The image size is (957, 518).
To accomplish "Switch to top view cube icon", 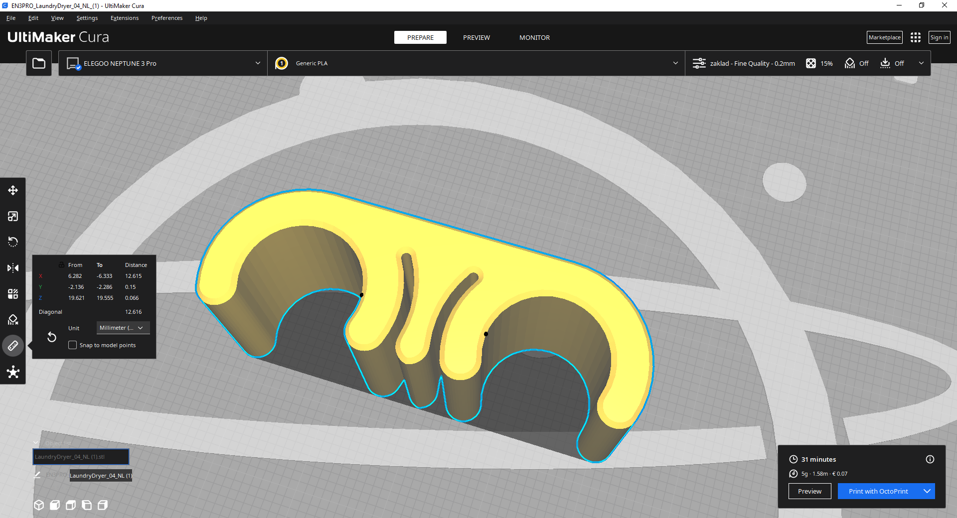I will coord(71,505).
